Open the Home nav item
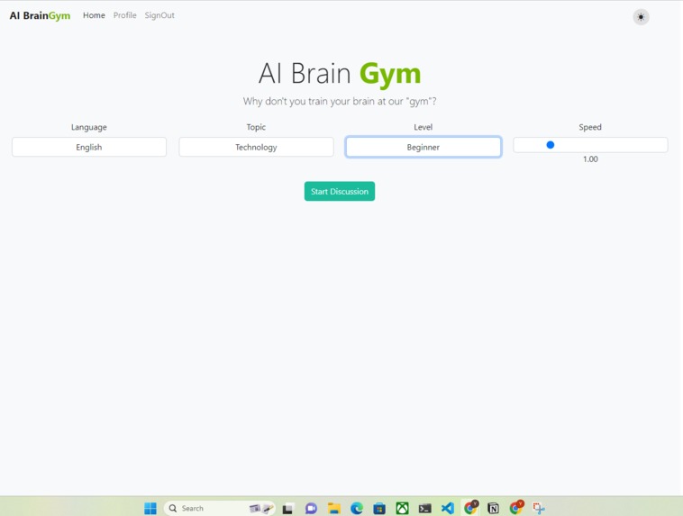This screenshot has height=516, width=683. pyautogui.click(x=94, y=15)
